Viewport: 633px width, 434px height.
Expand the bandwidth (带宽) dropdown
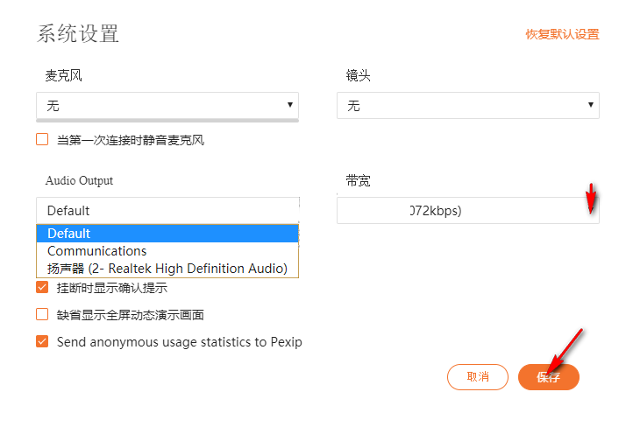tap(467, 211)
